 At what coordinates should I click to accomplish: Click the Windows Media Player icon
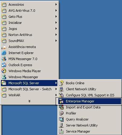[x=4, y=71]
